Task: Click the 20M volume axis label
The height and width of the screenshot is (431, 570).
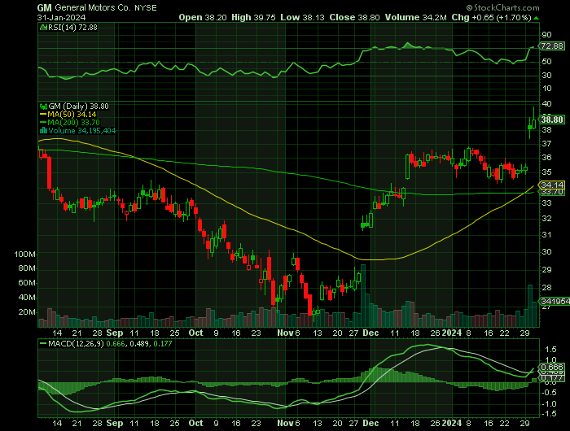Action: 27,312
